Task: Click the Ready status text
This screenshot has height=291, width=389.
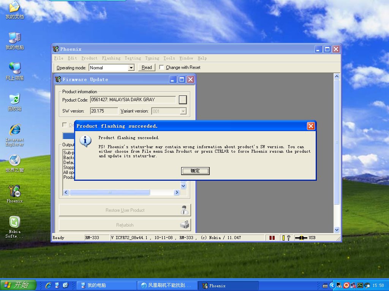Action: (x=58, y=238)
